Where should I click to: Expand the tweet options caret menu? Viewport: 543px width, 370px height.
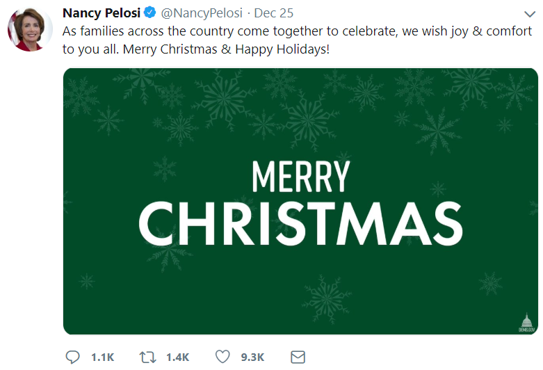pyautogui.click(x=528, y=14)
